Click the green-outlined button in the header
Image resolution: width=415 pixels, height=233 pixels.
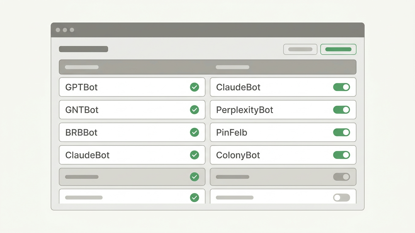[x=338, y=49]
